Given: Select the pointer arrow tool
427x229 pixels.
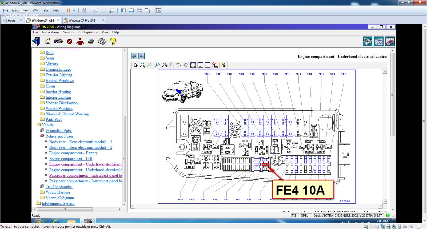Looking at the screenshot, I should tap(135, 65).
